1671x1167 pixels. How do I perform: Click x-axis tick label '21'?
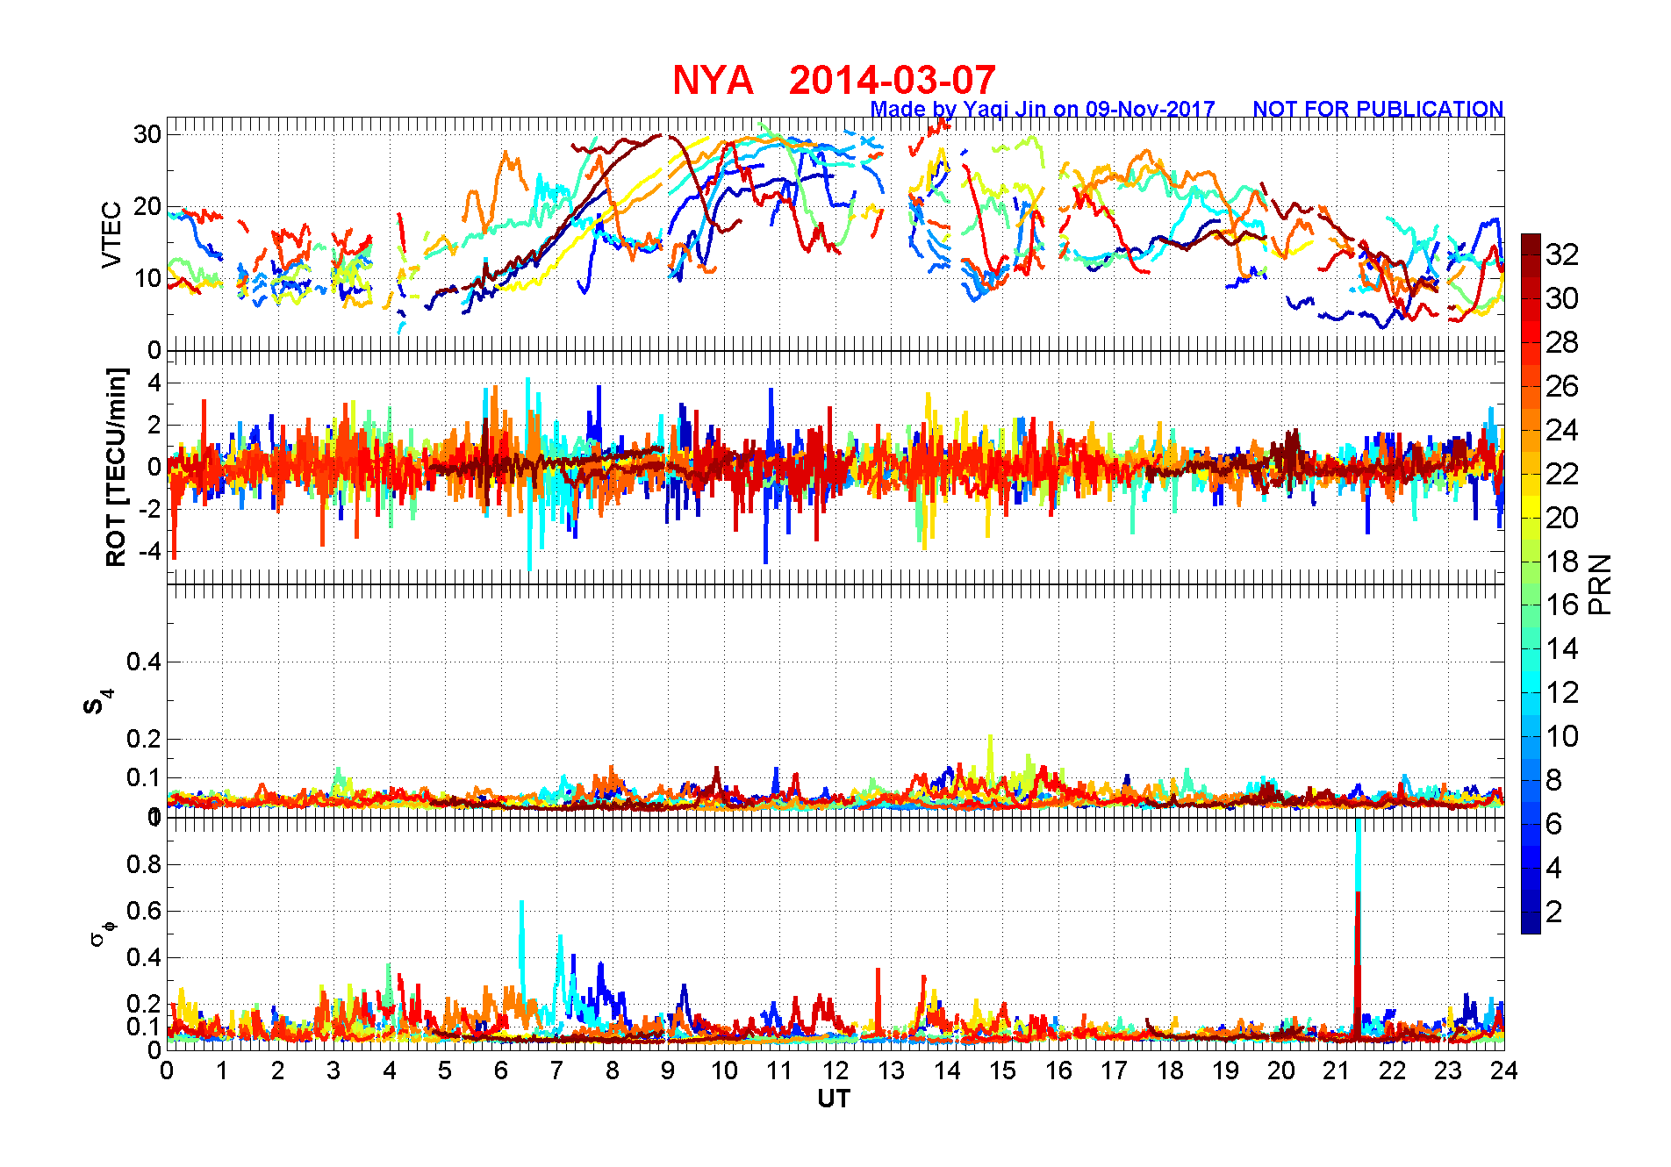pos(1337,1070)
